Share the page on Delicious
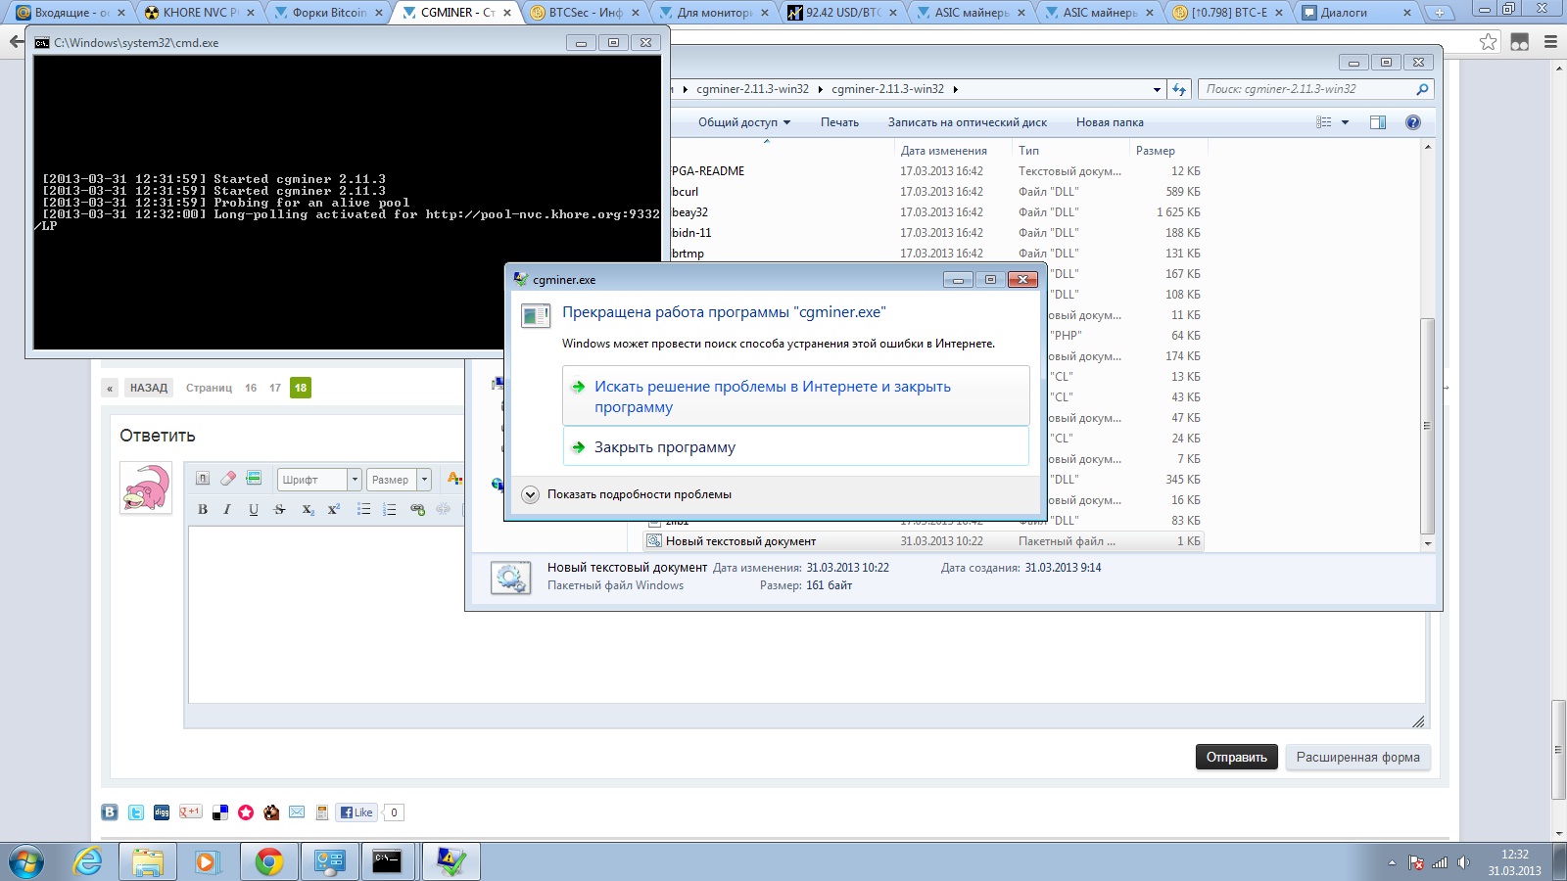Image resolution: width=1567 pixels, height=881 pixels. (x=220, y=812)
